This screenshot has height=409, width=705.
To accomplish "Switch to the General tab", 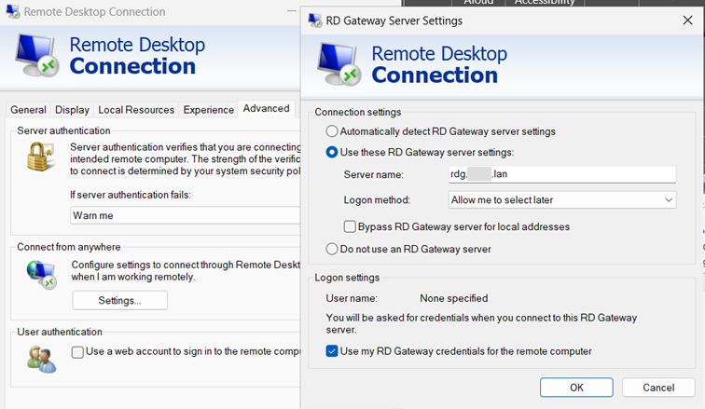I will pos(28,110).
